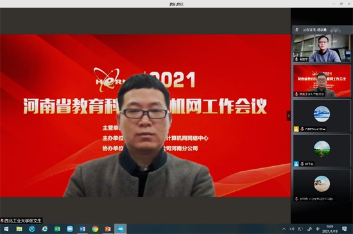Open the system volume control
Viewport: 353px width, 234px height.
pyautogui.click(x=292, y=229)
